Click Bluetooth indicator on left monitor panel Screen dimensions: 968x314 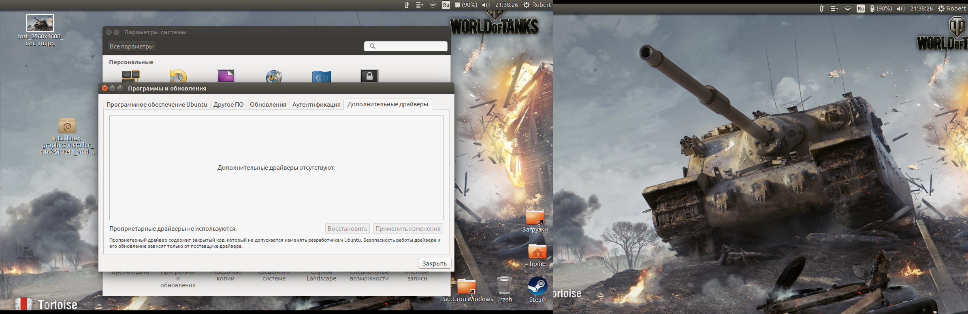(x=407, y=5)
